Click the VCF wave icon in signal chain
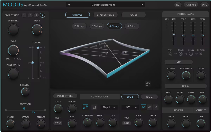The image size is (211, 132). 170,54
